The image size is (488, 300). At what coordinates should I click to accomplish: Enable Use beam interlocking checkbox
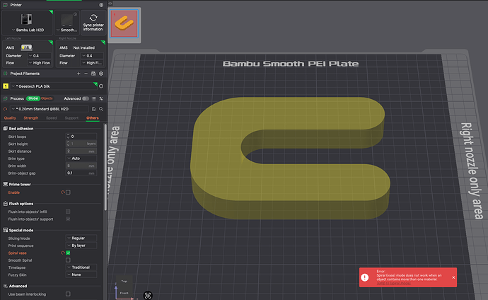click(68, 294)
